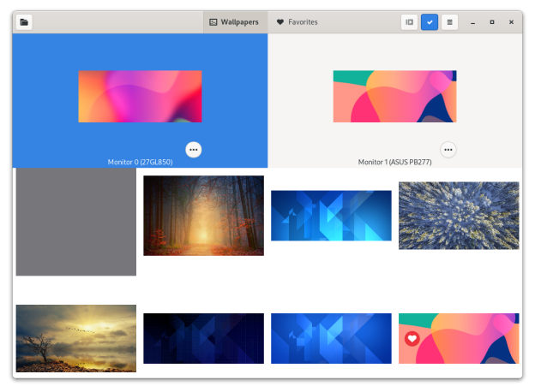Choose the plain gray wallpaper
The width and height of the screenshot is (535, 392).
75,222
